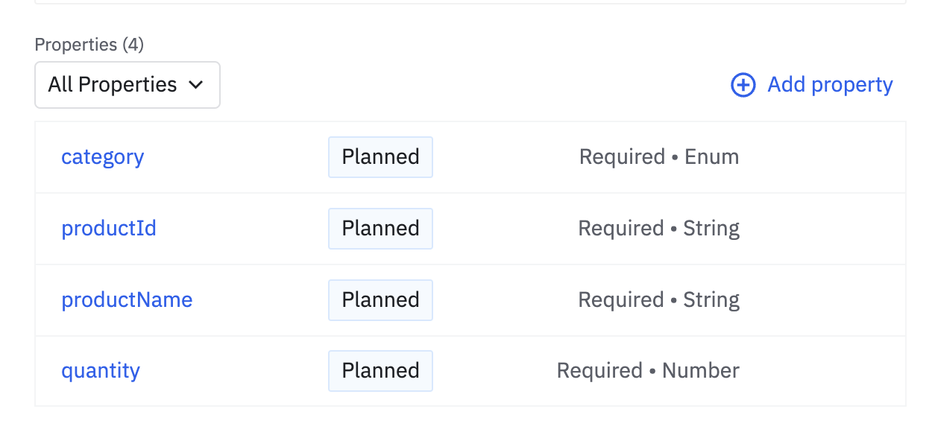The image size is (929, 441).
Task: Open the All Properties filter dropdown
Action: pos(127,85)
